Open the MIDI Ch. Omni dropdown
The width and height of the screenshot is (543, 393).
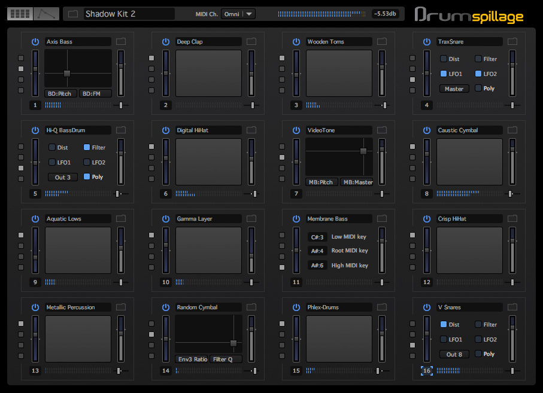pos(238,14)
